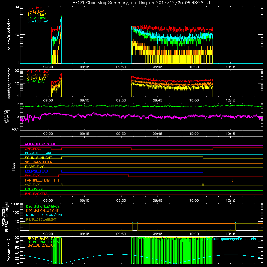Select the 12-25 keV legend label
The width and height of the screenshot is (267, 267).
(37, 15)
